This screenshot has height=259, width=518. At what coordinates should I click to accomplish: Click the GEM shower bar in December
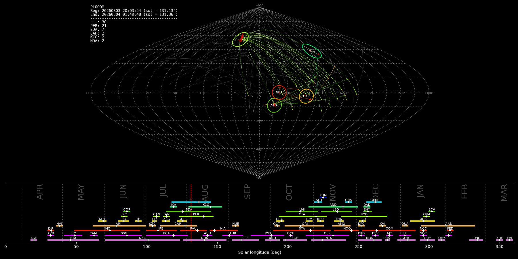tap(374, 202)
